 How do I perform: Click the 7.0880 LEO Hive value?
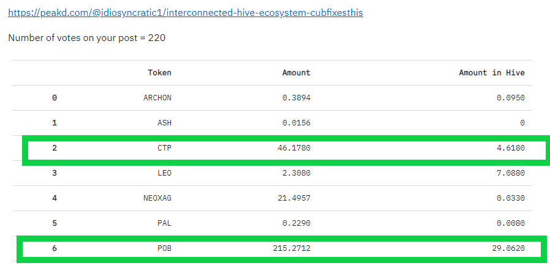[x=511, y=173]
